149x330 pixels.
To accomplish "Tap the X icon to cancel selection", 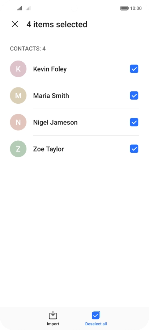I will (x=15, y=24).
